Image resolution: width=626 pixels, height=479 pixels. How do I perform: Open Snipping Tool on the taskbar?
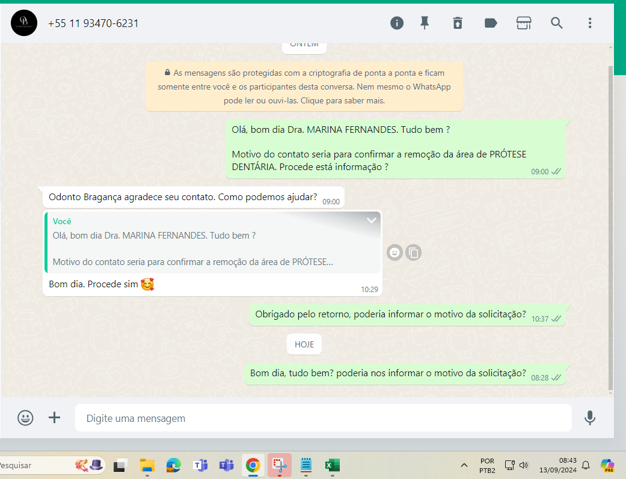point(280,465)
